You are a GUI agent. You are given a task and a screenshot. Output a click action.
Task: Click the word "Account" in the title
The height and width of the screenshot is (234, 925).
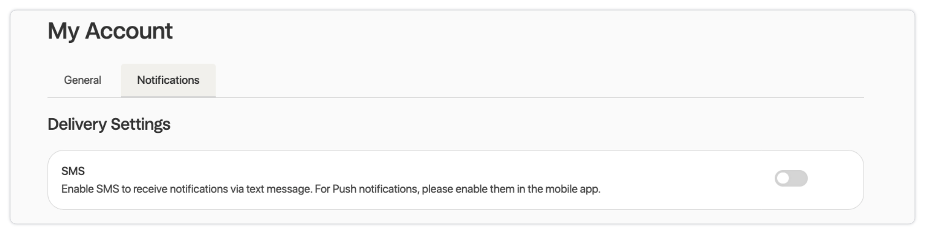129,31
